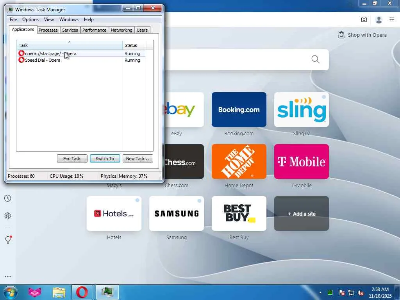Screen dimensions: 400x300
Task: Sort by the Task column header
Action: (70, 45)
